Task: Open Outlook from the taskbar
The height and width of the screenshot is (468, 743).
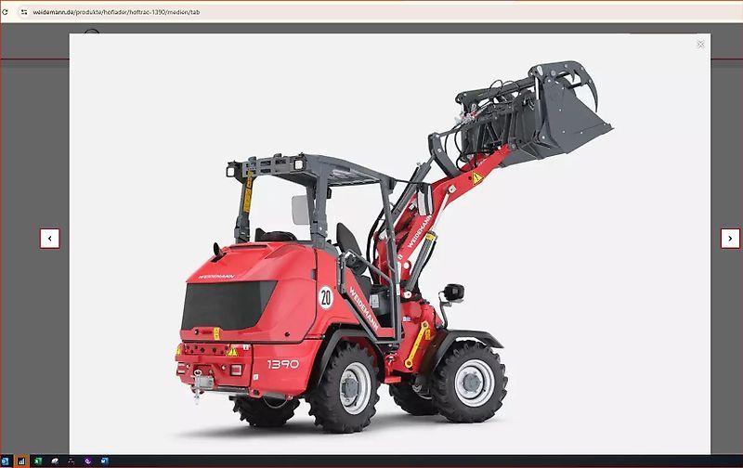Action: click(5, 461)
